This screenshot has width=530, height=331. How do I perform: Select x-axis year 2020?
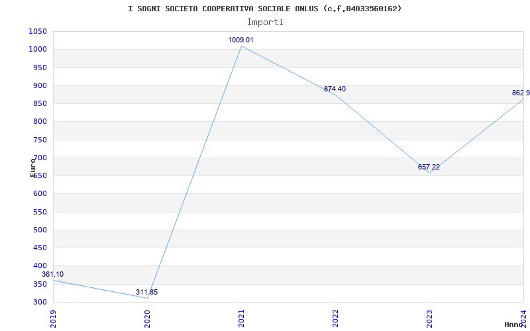[x=147, y=319]
